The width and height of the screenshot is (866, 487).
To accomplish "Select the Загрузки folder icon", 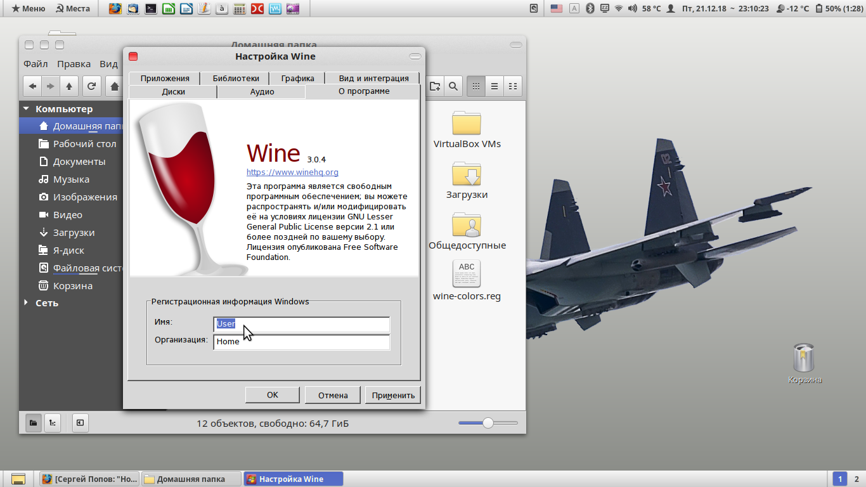I will coord(467,174).
